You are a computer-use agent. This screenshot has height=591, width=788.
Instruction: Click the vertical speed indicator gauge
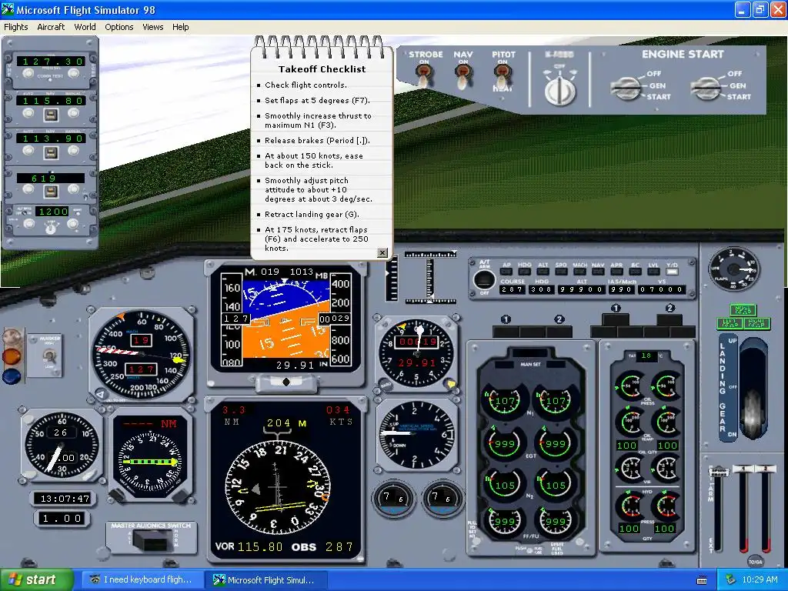416,434
